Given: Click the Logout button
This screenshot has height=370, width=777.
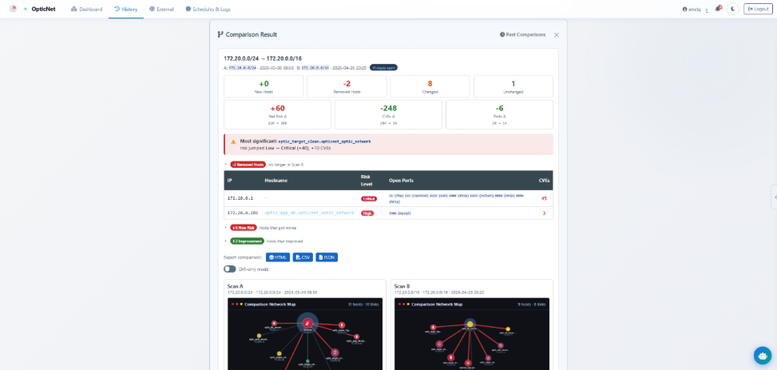Looking at the screenshot, I should [758, 9].
